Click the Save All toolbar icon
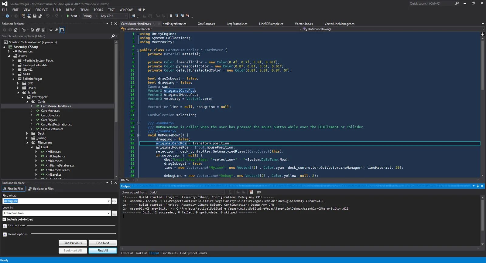486x263 pixels. tap(40, 16)
